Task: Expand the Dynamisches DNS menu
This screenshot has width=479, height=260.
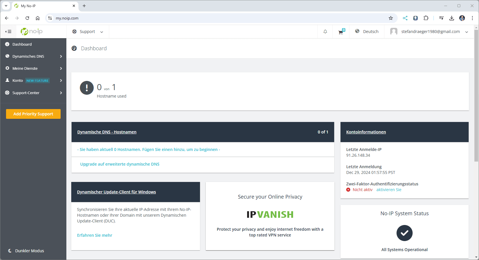Action: (x=33, y=56)
